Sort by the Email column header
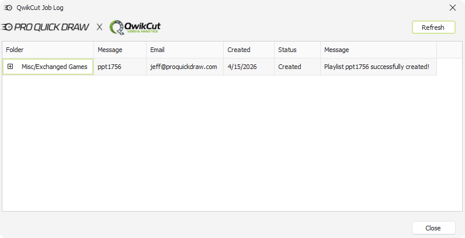Image resolution: width=465 pixels, height=238 pixels. point(185,50)
